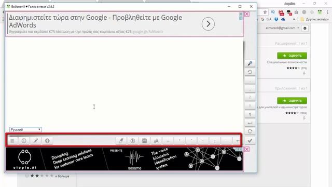Viewport: 332px width, 187px height.
Task: Select the pencil edit icon in bottom toolbar
Action: pos(36,141)
